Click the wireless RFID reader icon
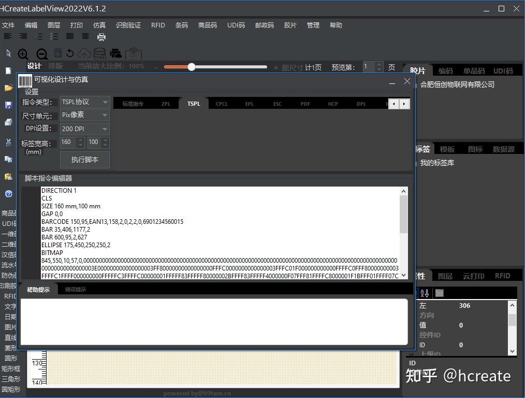This screenshot has height=398, width=525. [134, 53]
